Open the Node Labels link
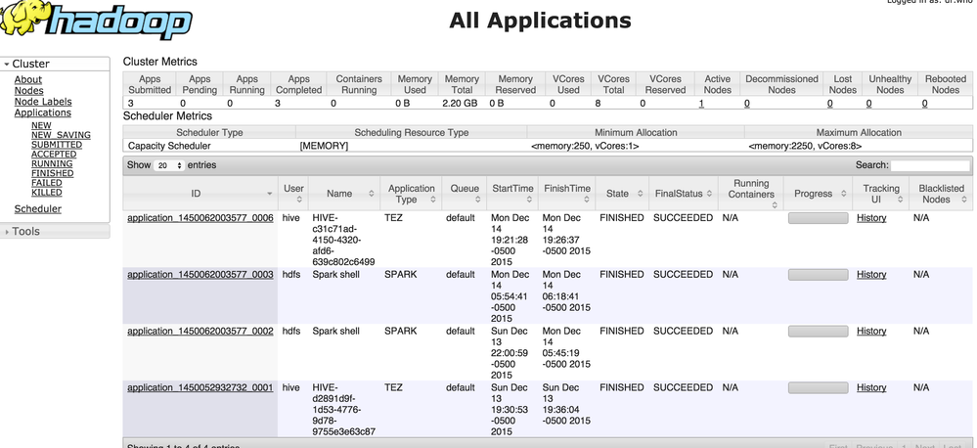Viewport: 977px width, 448px height. coord(43,102)
